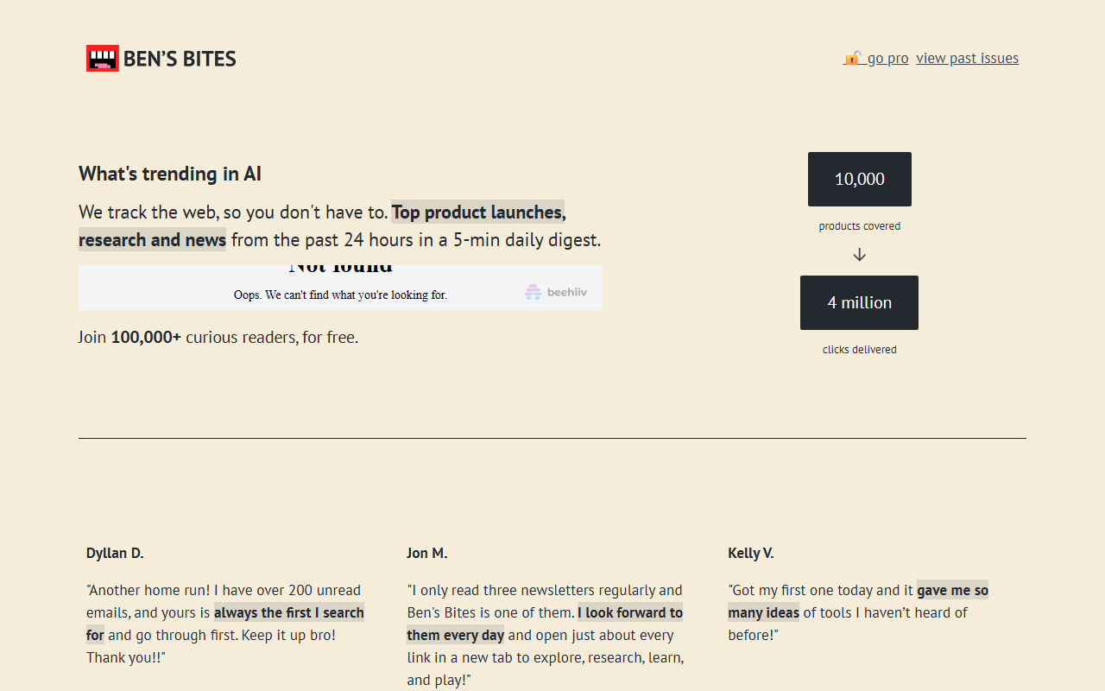Click the 4 million clicks box
Viewport: 1105px width, 691px height.
pyautogui.click(x=859, y=302)
